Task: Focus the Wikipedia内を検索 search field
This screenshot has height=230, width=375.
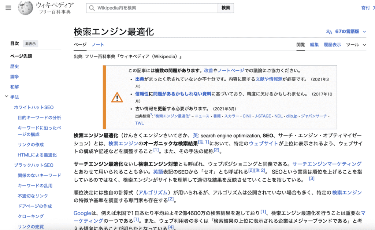Action: coord(152,8)
